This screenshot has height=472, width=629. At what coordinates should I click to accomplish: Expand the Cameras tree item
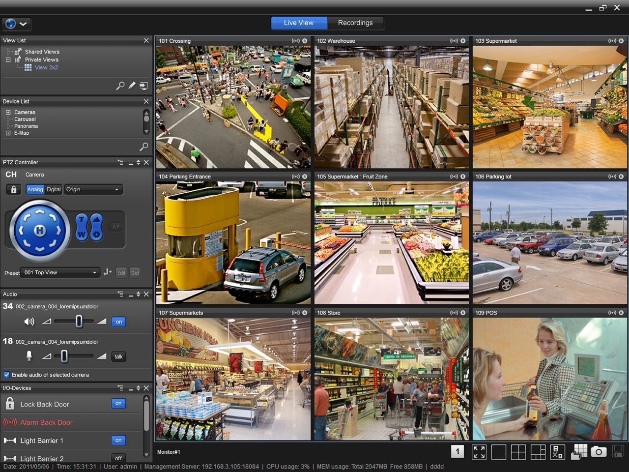click(7, 112)
